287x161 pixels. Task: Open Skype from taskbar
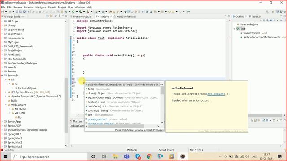(138, 157)
